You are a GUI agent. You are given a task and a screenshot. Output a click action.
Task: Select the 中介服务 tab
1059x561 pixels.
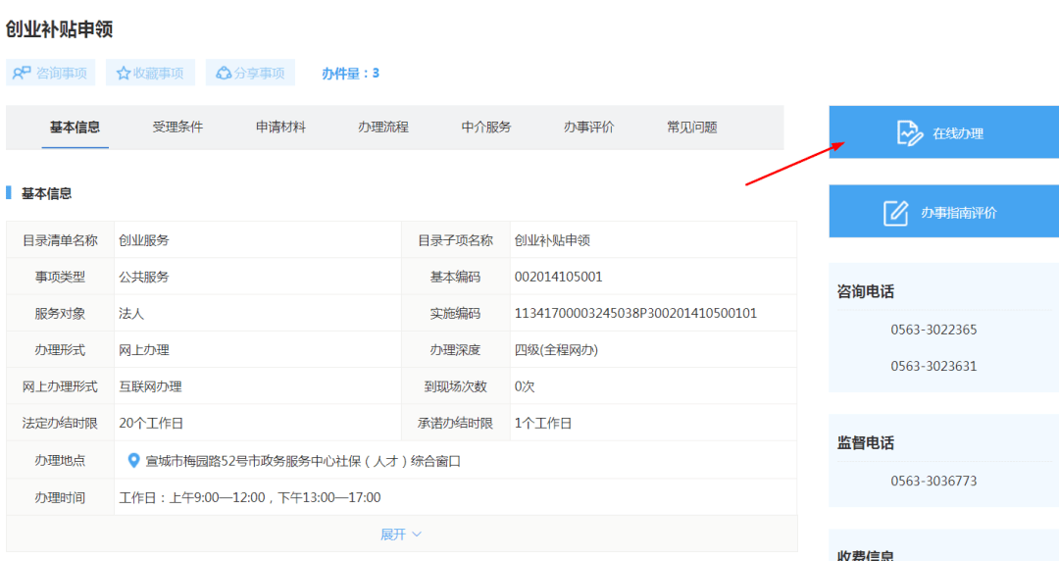point(485,127)
